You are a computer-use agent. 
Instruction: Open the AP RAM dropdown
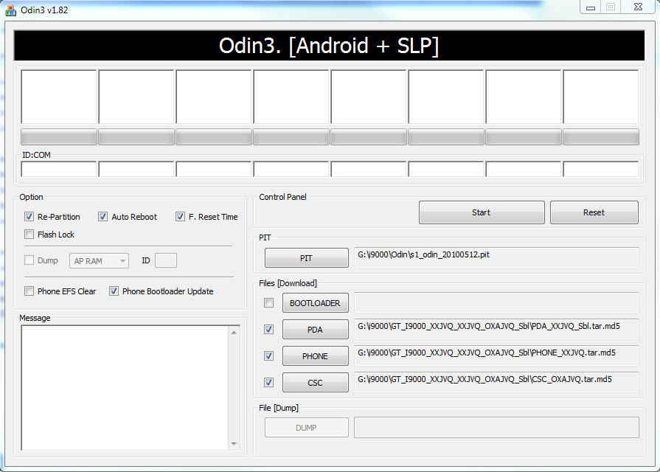coord(100,261)
